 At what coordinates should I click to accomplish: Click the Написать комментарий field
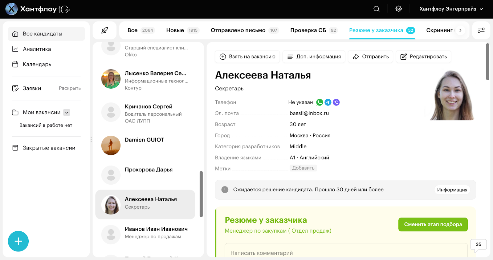346,250
